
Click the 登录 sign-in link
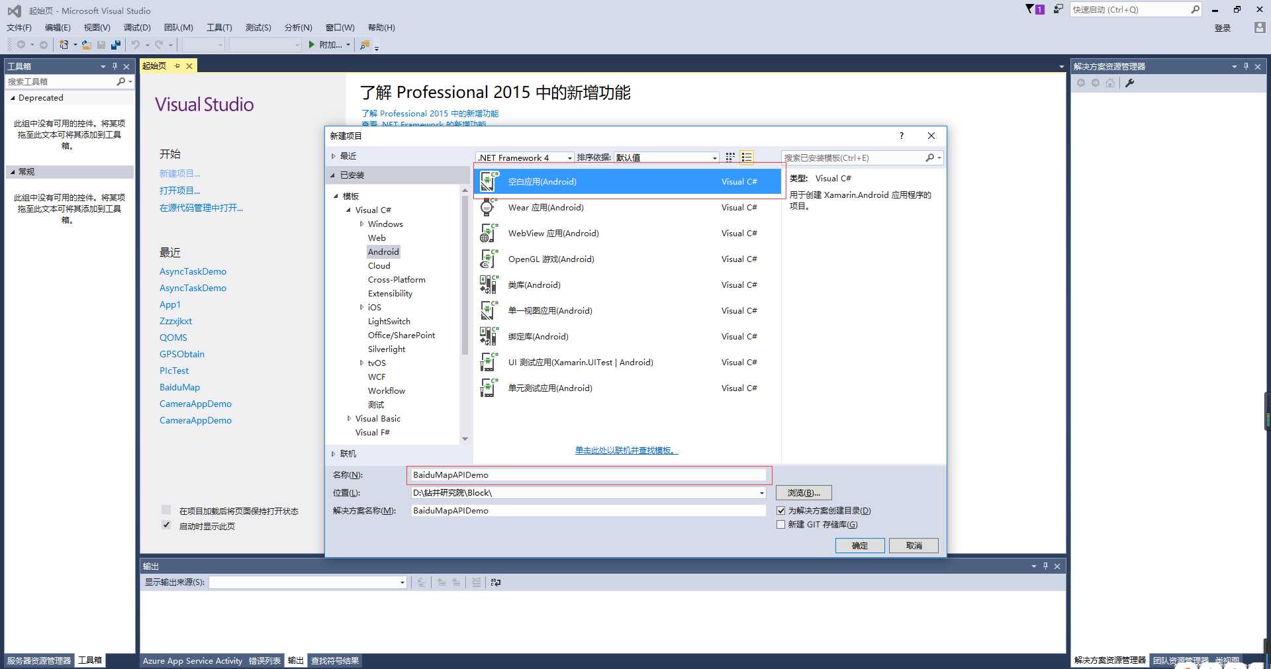click(x=1223, y=28)
